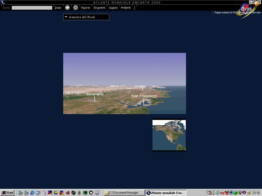Click the Encarta app icon in title bar
Image resolution: width=262 pixels, height=196 pixels.
click(x=3, y=2)
